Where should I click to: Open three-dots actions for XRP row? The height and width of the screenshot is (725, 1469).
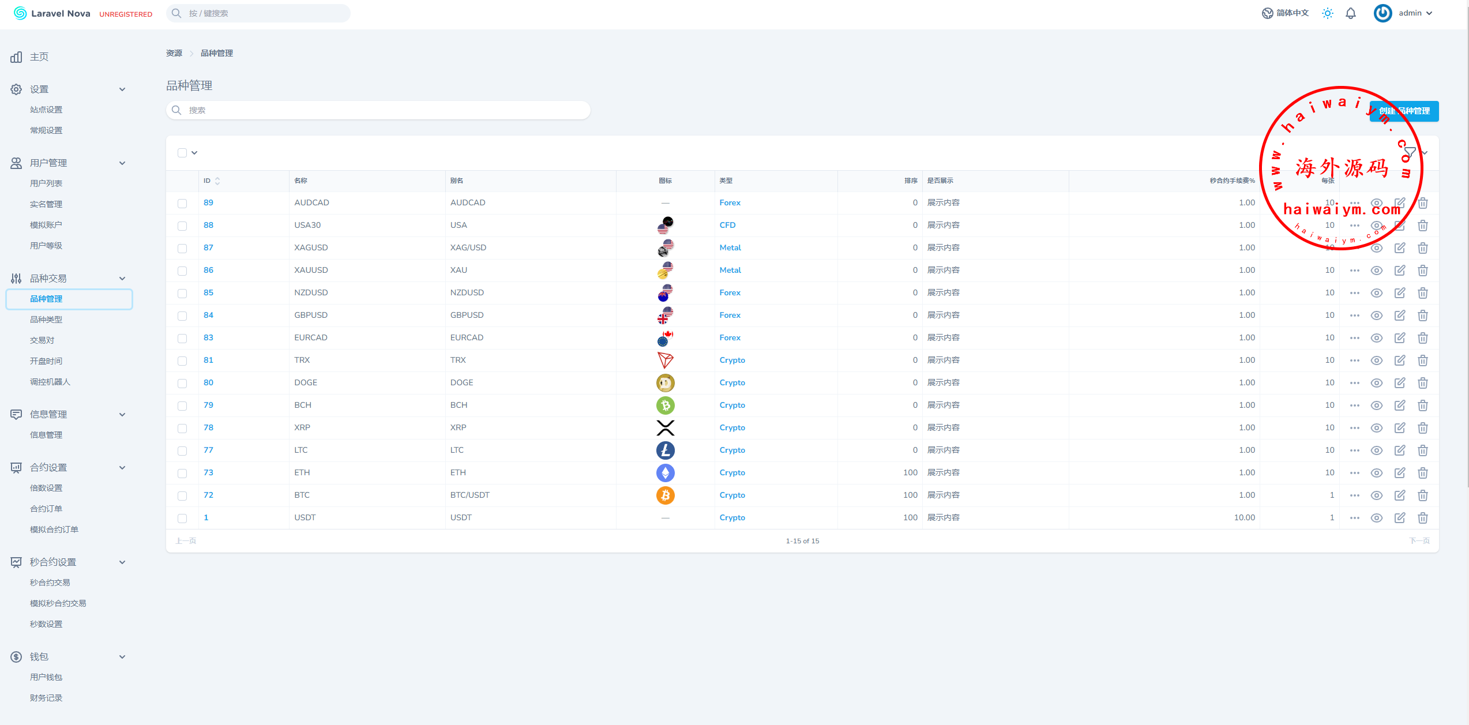1354,428
